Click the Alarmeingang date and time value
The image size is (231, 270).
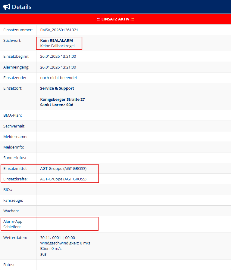(x=58, y=67)
